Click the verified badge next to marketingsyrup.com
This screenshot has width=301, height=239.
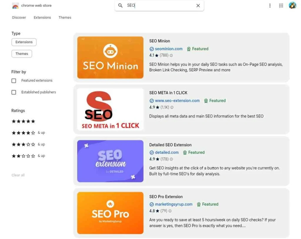coord(152,204)
